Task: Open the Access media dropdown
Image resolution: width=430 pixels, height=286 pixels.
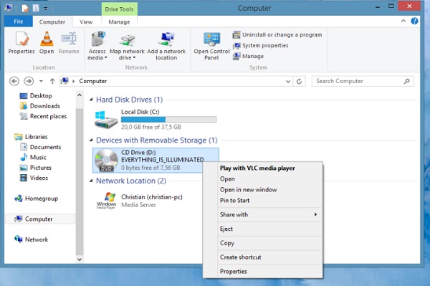Action: (97, 46)
